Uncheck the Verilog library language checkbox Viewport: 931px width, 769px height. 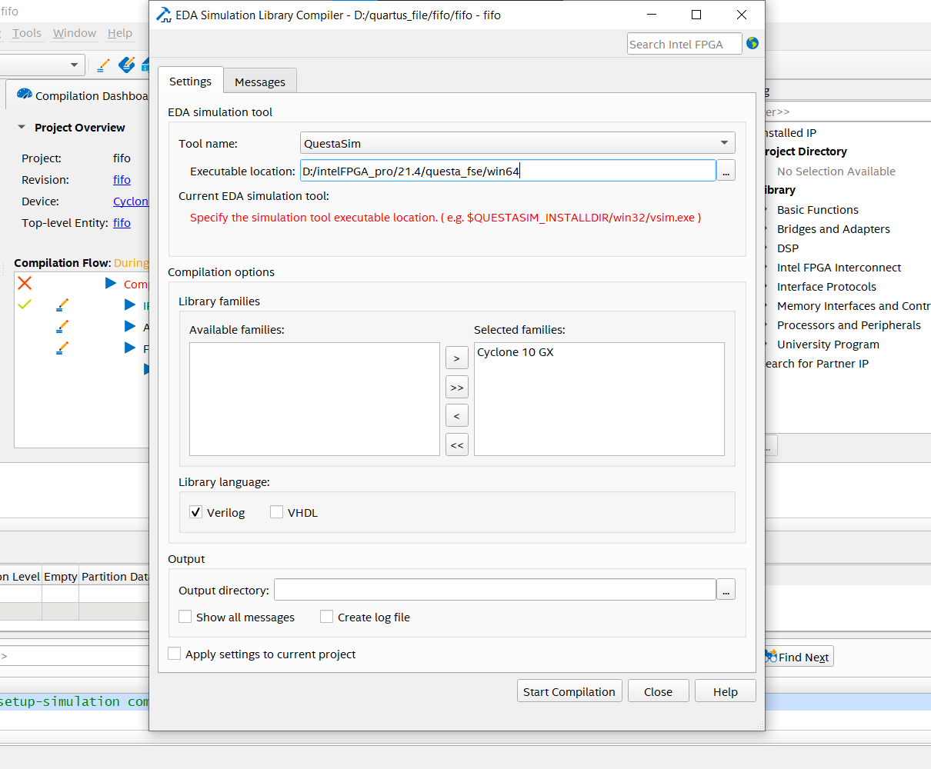(196, 511)
